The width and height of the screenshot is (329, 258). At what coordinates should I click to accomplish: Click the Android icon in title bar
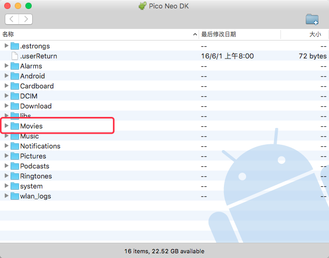142,6
